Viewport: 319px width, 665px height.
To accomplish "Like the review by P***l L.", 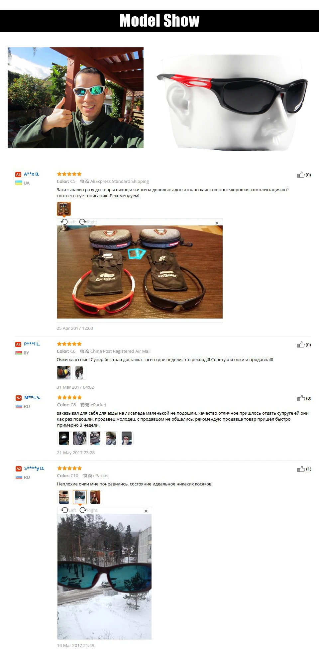I will pos(301,344).
